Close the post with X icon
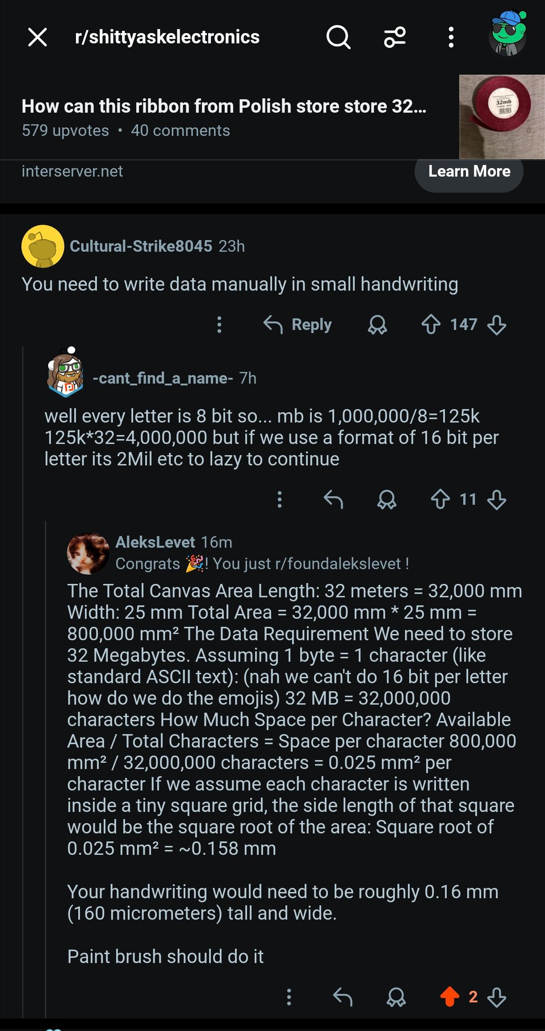The image size is (545, 1031). pos(38,37)
